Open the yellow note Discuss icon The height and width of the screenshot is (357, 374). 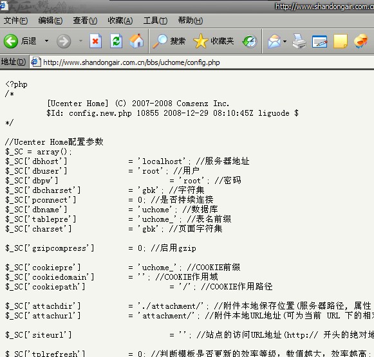point(340,41)
